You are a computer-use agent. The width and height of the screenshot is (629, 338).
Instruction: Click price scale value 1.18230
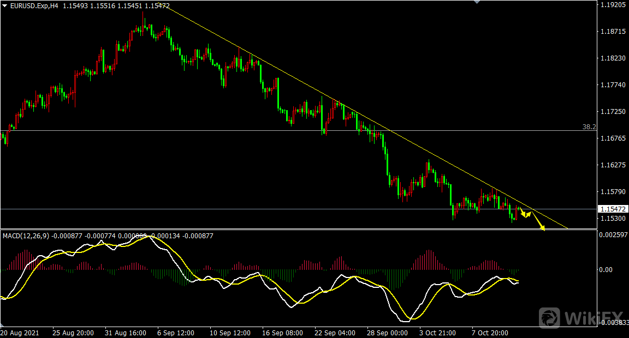[x=613, y=58]
